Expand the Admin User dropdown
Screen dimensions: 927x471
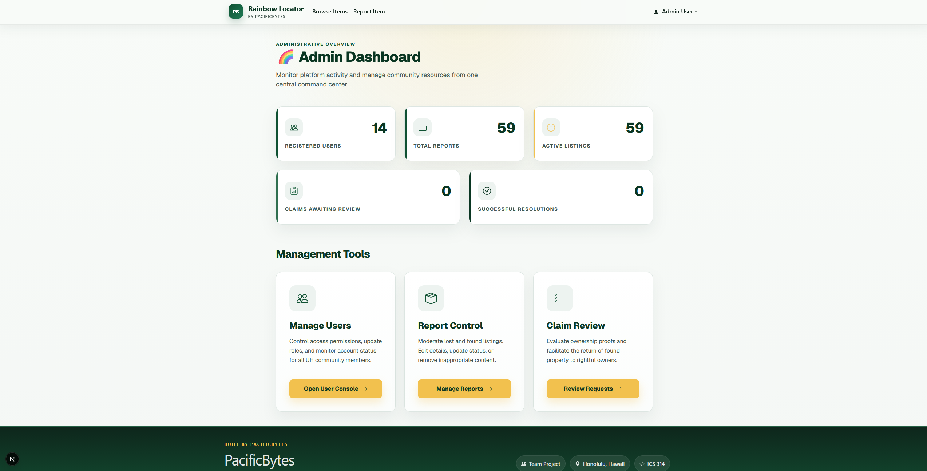[676, 12]
